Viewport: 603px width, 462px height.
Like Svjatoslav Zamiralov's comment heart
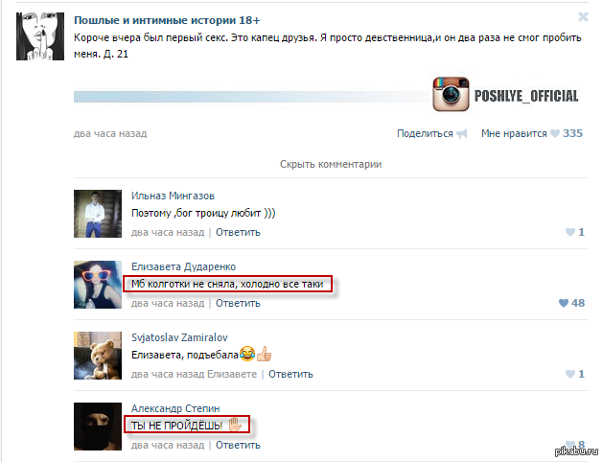pos(570,374)
